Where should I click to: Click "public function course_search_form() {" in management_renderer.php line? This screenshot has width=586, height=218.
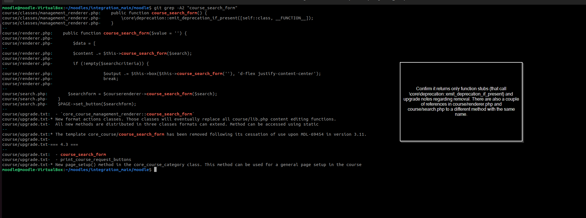point(159,13)
